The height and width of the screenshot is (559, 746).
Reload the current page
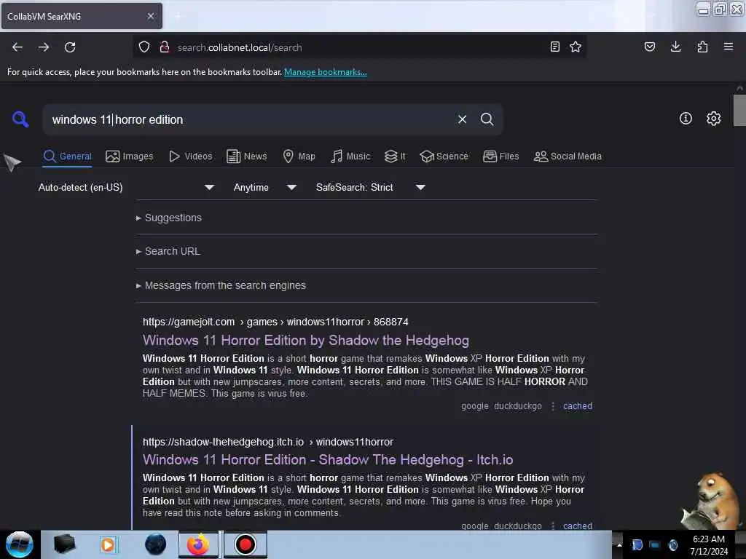coord(70,47)
